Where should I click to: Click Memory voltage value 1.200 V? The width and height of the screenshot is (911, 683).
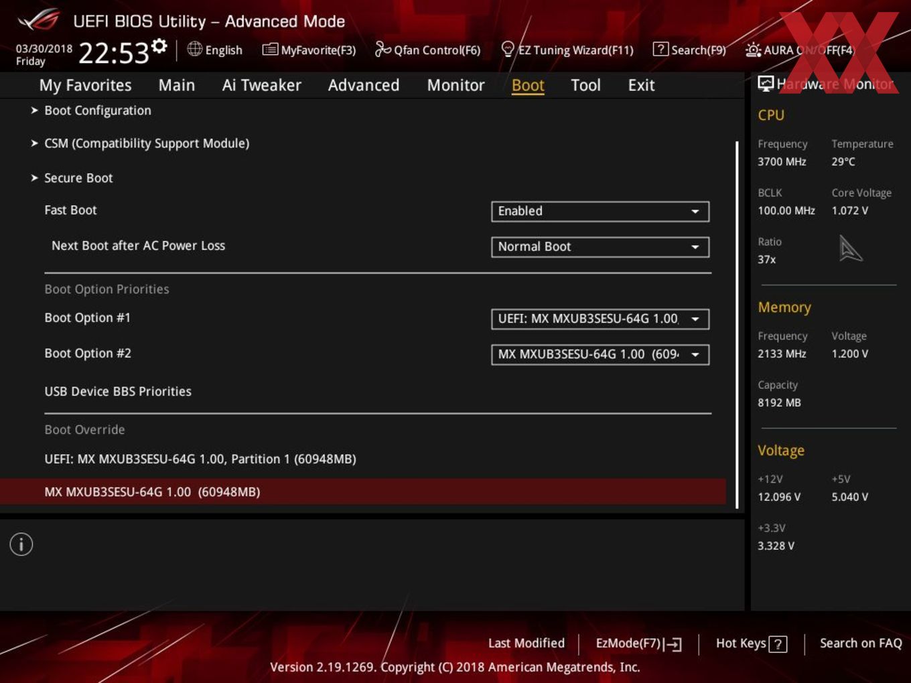(850, 354)
